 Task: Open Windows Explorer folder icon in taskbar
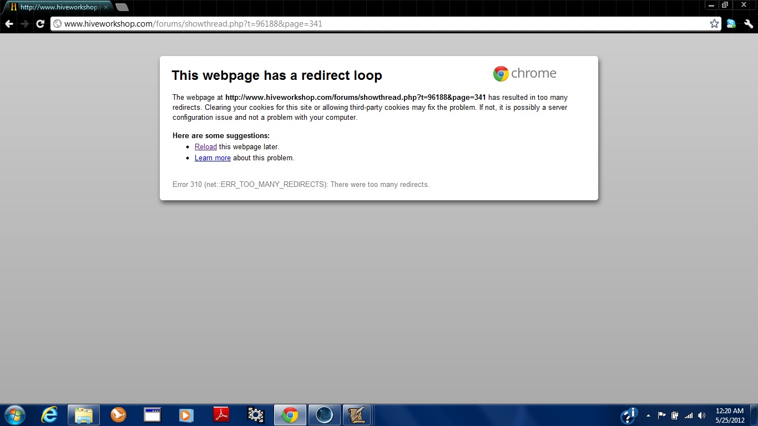tap(84, 415)
